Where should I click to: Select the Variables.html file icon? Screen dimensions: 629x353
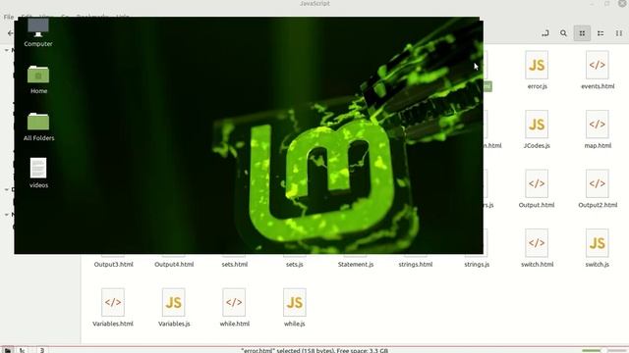pos(113,302)
